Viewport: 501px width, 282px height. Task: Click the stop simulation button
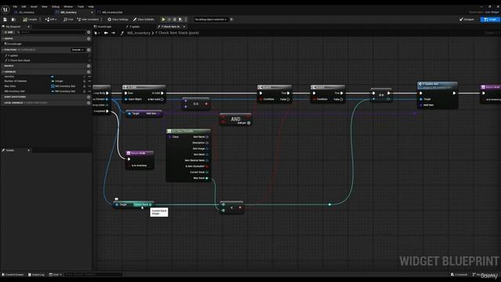pyautogui.click(x=175, y=20)
